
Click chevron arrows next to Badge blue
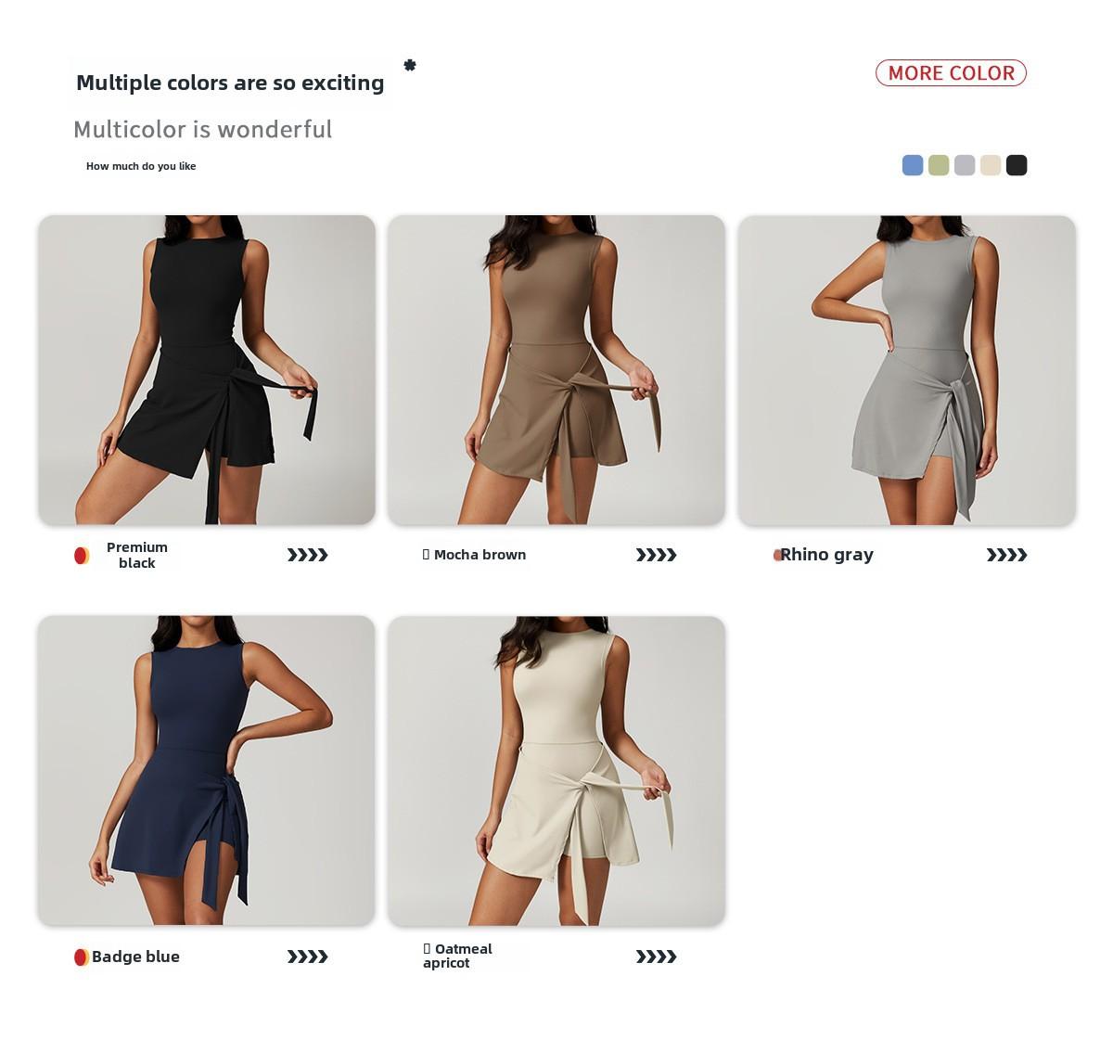click(307, 957)
